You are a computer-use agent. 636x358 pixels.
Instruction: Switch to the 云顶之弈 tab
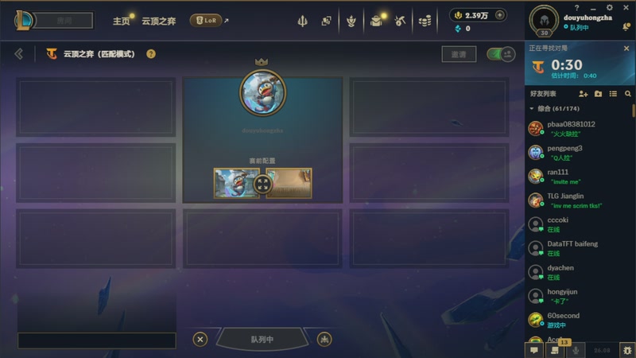[x=158, y=21]
